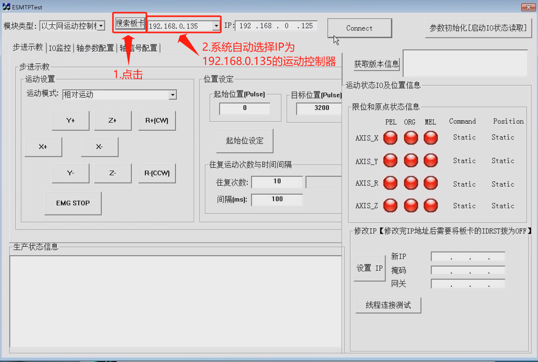Close the ESMTPTest window
This screenshot has height=362, width=538.
point(528,7)
